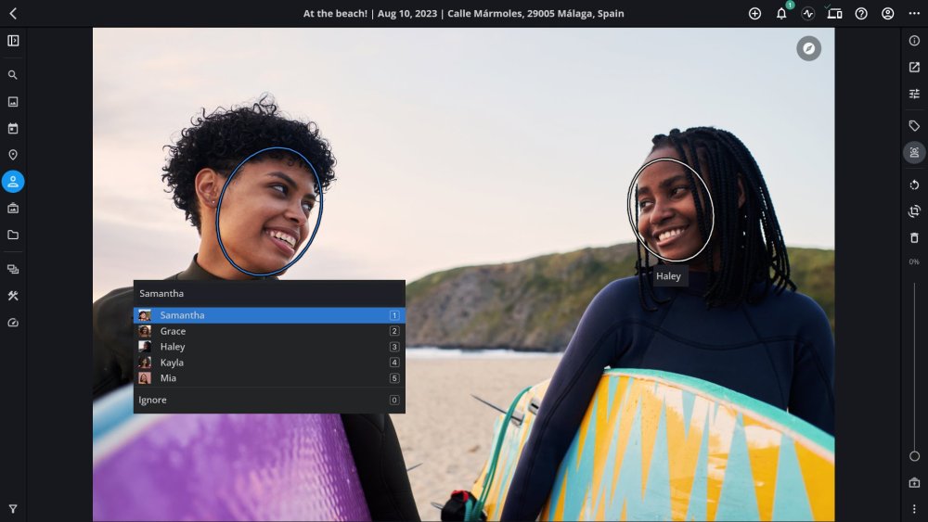The image size is (928, 522).
Task: Click the trash delete icon
Action: pos(914,237)
